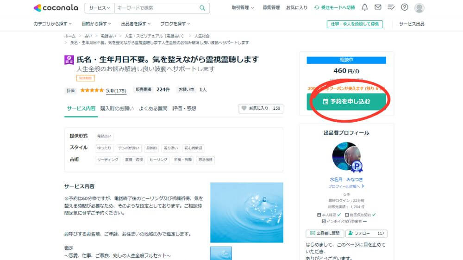The width and height of the screenshot is (463, 260).
Task: Expand 出品者を探す menu
Action: (x=136, y=24)
